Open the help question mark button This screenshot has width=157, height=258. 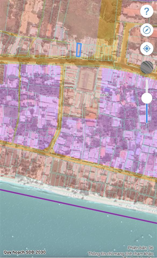147,11
